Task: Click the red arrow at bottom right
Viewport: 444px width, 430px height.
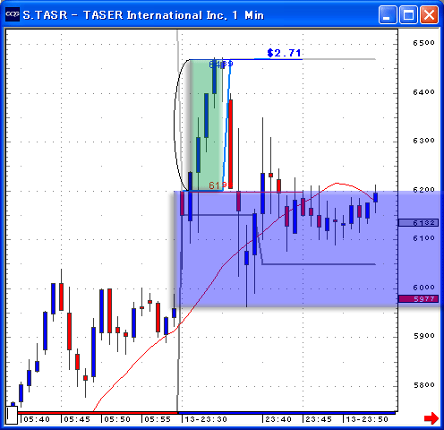Action: pos(431,417)
